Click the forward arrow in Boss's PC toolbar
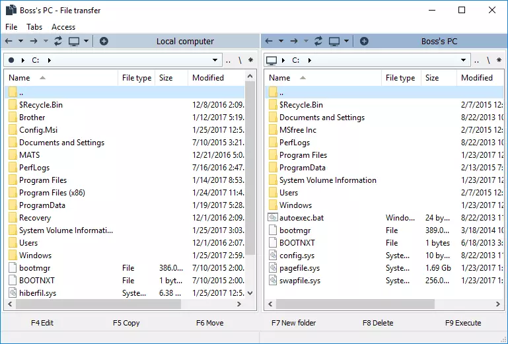The width and height of the screenshot is (508, 344). (x=293, y=42)
